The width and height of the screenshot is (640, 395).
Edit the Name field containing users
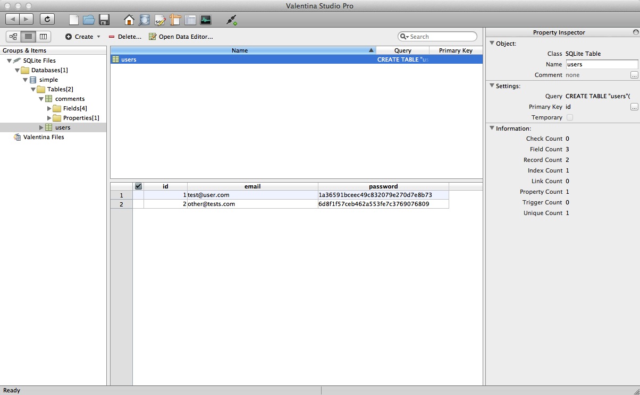(x=602, y=64)
